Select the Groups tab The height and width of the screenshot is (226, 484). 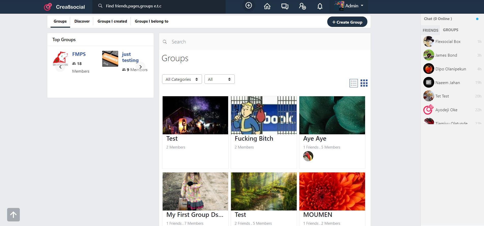pos(60,21)
